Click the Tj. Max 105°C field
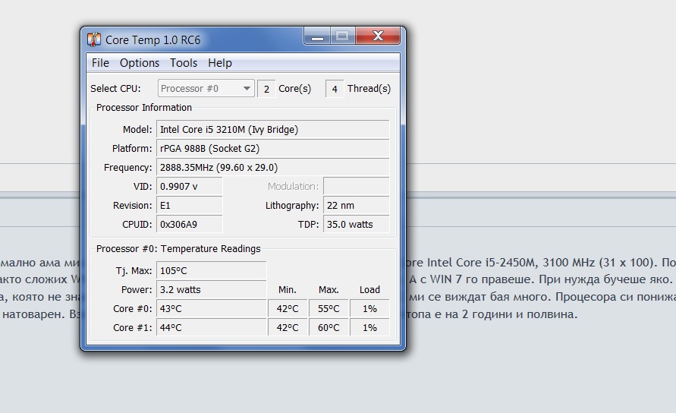 pyautogui.click(x=211, y=271)
